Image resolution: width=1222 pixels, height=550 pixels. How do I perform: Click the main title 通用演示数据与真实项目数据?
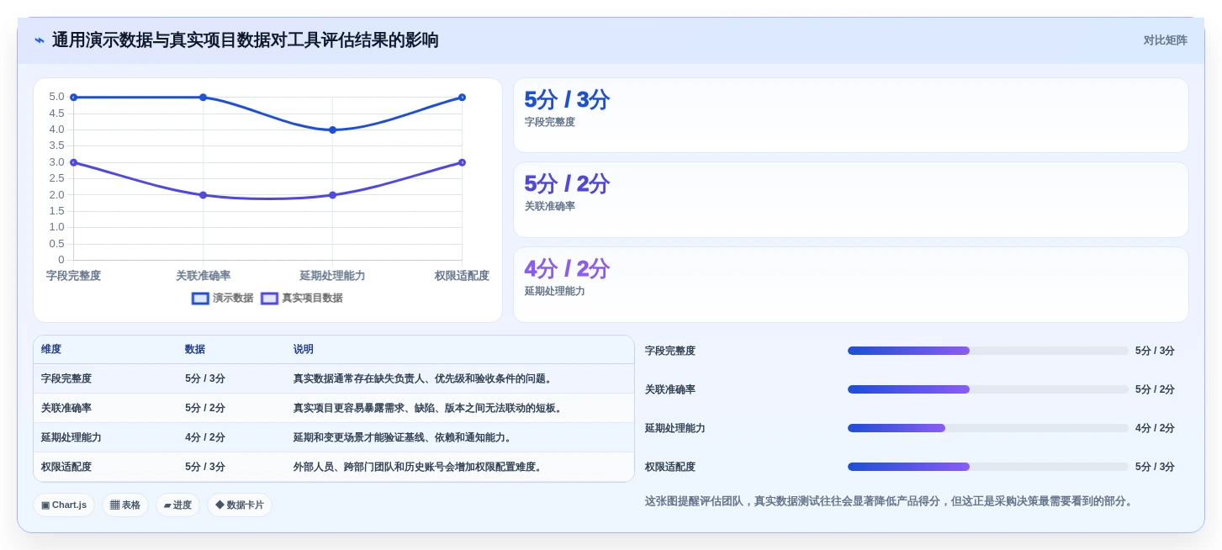pyautogui.click(x=245, y=40)
